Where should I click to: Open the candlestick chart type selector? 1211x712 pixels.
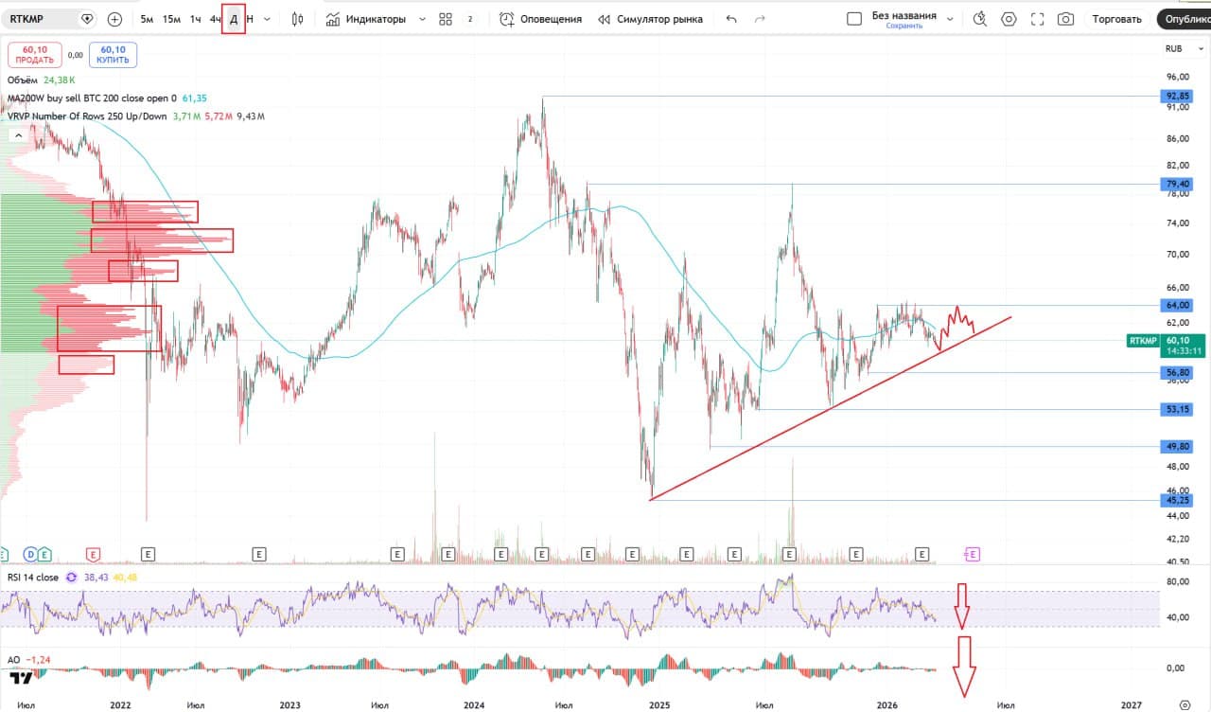298,19
